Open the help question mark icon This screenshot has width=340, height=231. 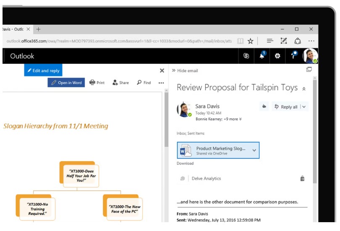(293, 55)
